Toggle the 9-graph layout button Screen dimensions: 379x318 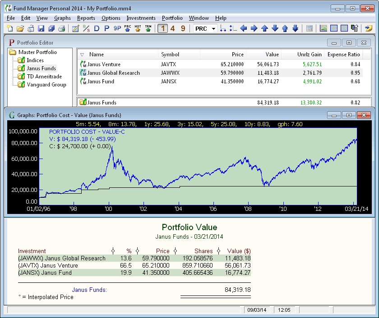pyautogui.click(x=183, y=28)
